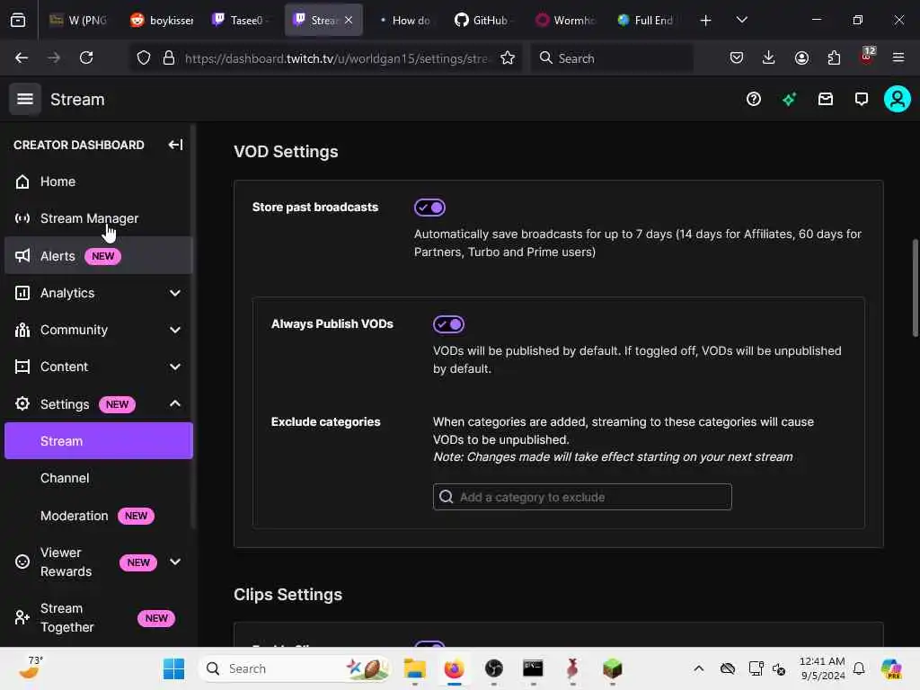Open the Twitch whispers chat icon
The image size is (920, 690).
point(862,99)
